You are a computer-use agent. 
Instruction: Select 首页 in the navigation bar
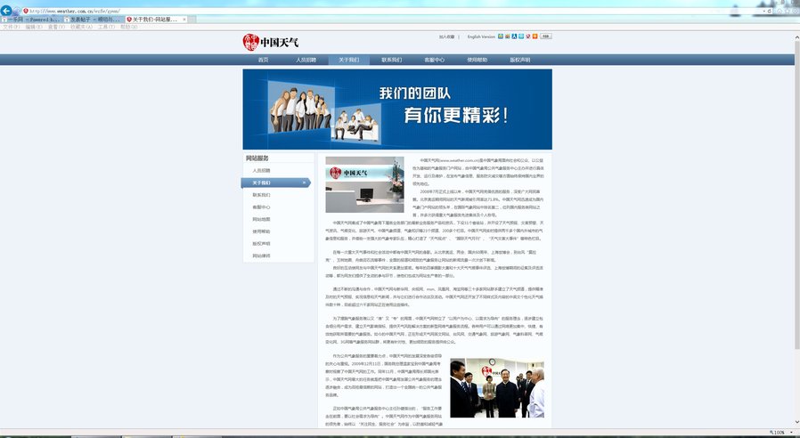click(263, 60)
